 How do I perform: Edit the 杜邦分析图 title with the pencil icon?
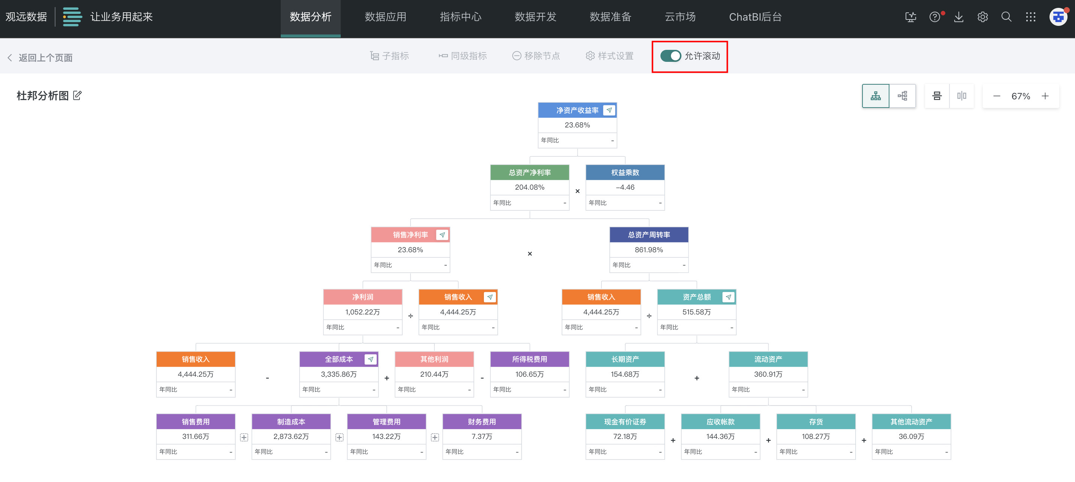click(x=77, y=96)
